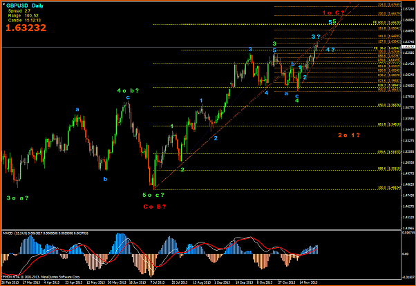Click the orange '2 o 1 ?' wave label
This screenshot has width=416, height=286.
(x=349, y=135)
